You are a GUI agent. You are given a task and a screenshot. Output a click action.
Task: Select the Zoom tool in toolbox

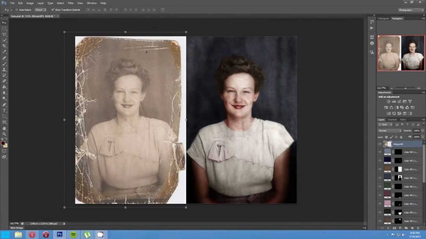[x=4, y=134]
